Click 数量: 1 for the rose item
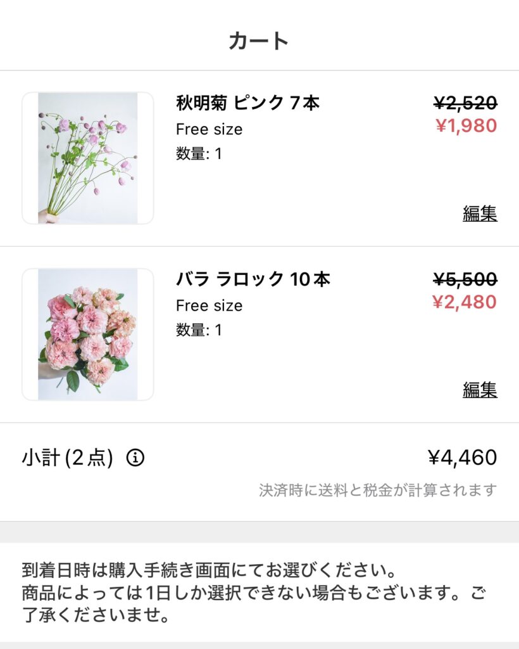This screenshot has width=519, height=649. click(x=199, y=330)
